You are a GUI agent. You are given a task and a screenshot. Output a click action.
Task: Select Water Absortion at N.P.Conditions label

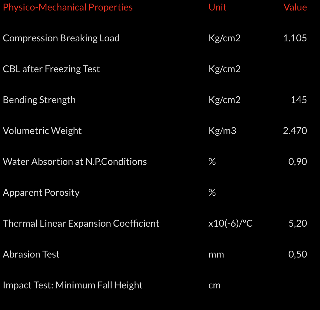click(x=75, y=162)
